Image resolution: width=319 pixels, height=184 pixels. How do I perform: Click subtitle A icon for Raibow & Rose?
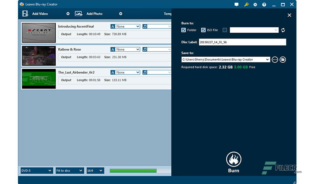tap(113, 49)
